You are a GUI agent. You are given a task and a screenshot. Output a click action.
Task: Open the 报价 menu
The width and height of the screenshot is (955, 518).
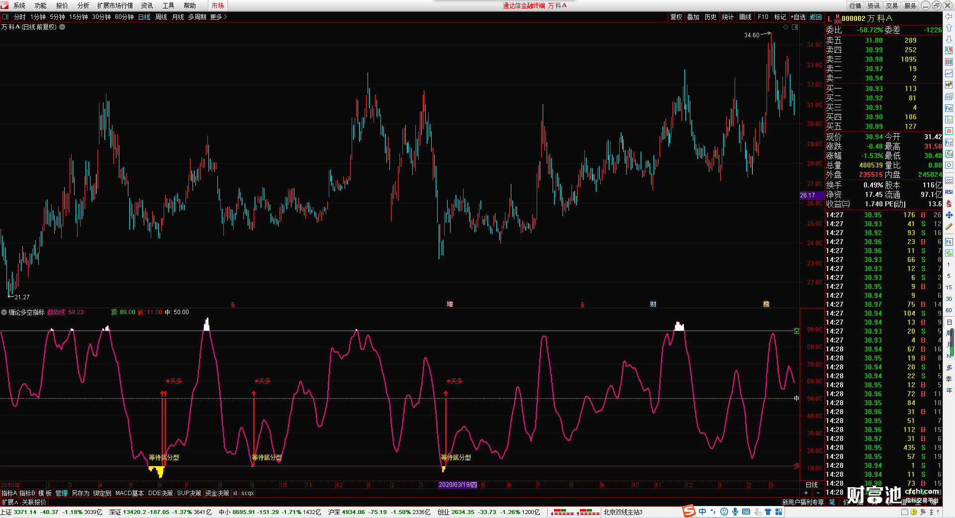(62, 5)
